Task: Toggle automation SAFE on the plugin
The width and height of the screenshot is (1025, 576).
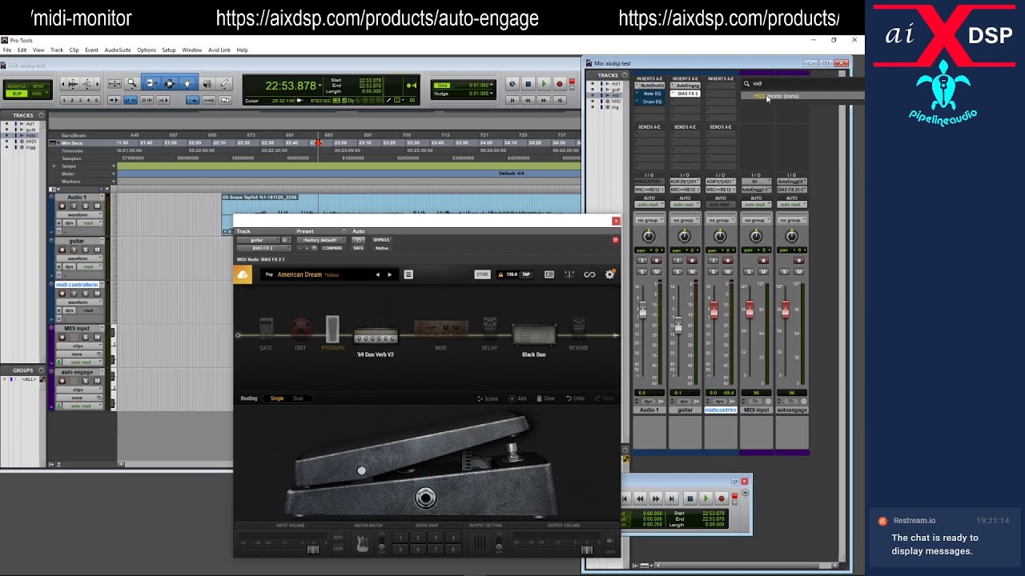Action: coord(358,248)
